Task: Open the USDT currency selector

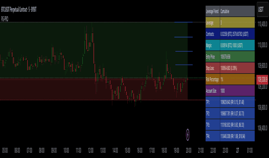Action: point(262,9)
